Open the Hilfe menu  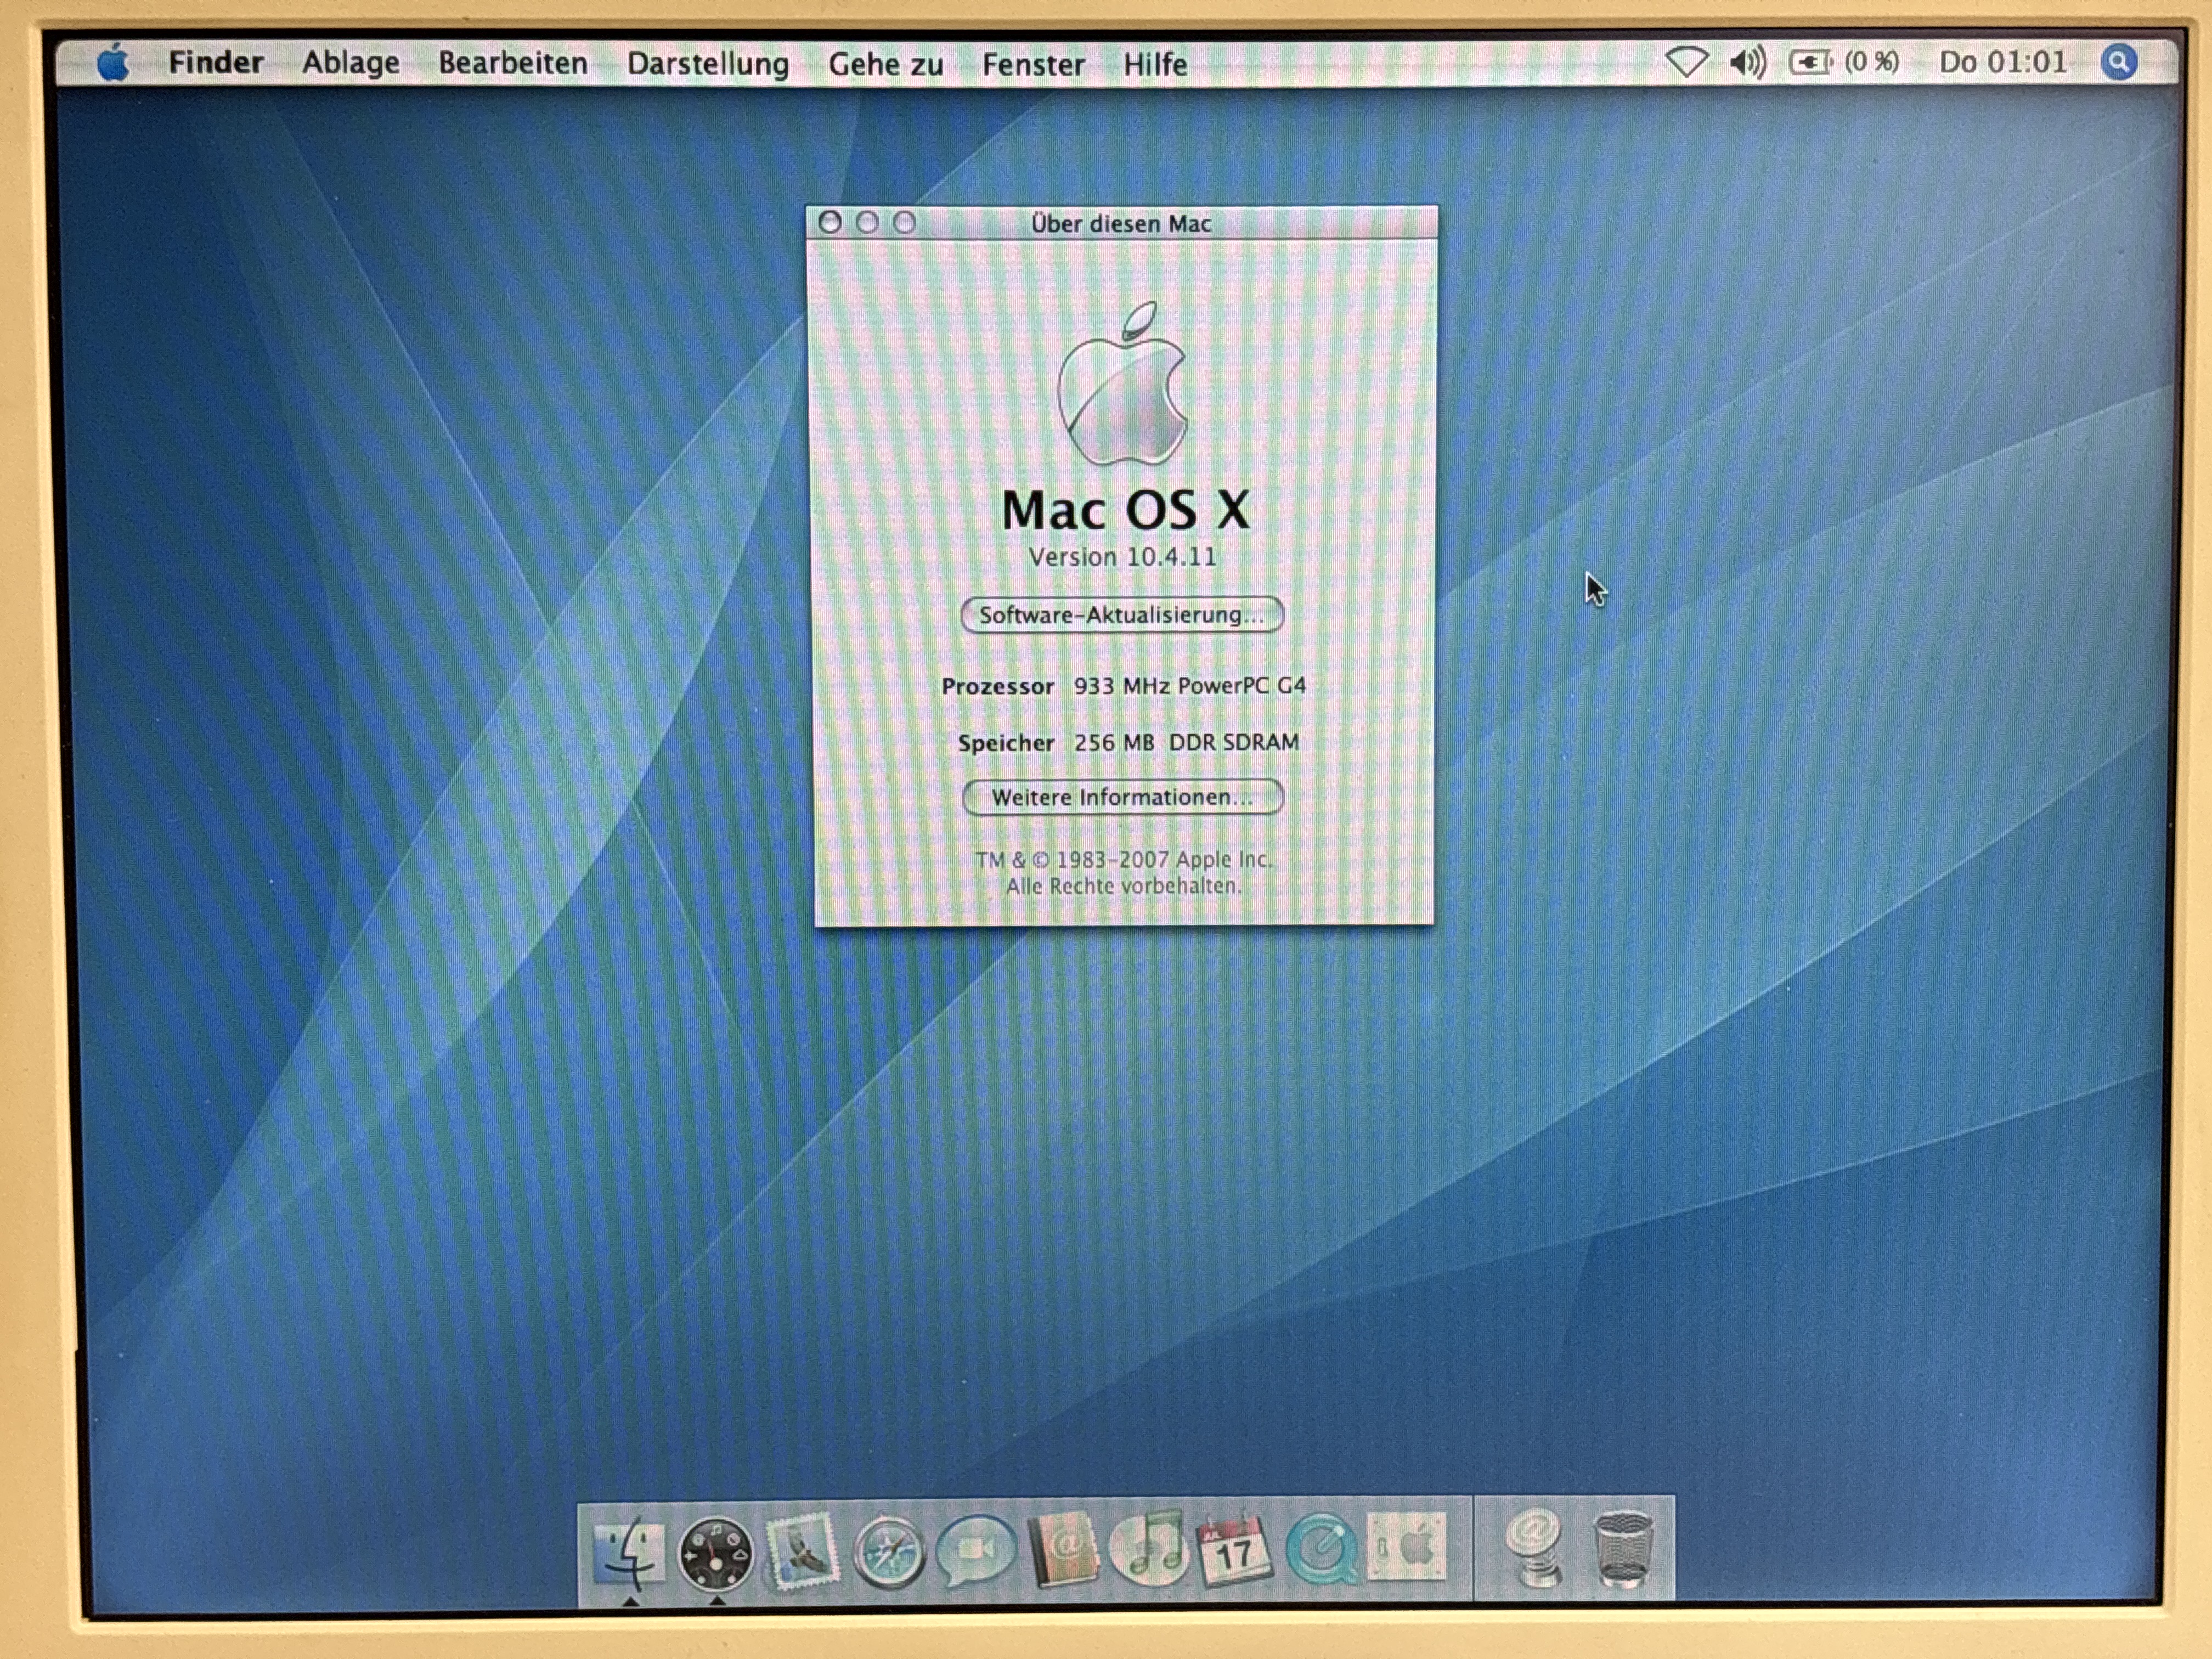point(1155,64)
